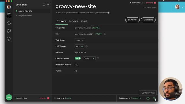Image resolution: width=185 pixels, height=104 pixels.
Task: Click STOP SITE text
Action: 149,3
